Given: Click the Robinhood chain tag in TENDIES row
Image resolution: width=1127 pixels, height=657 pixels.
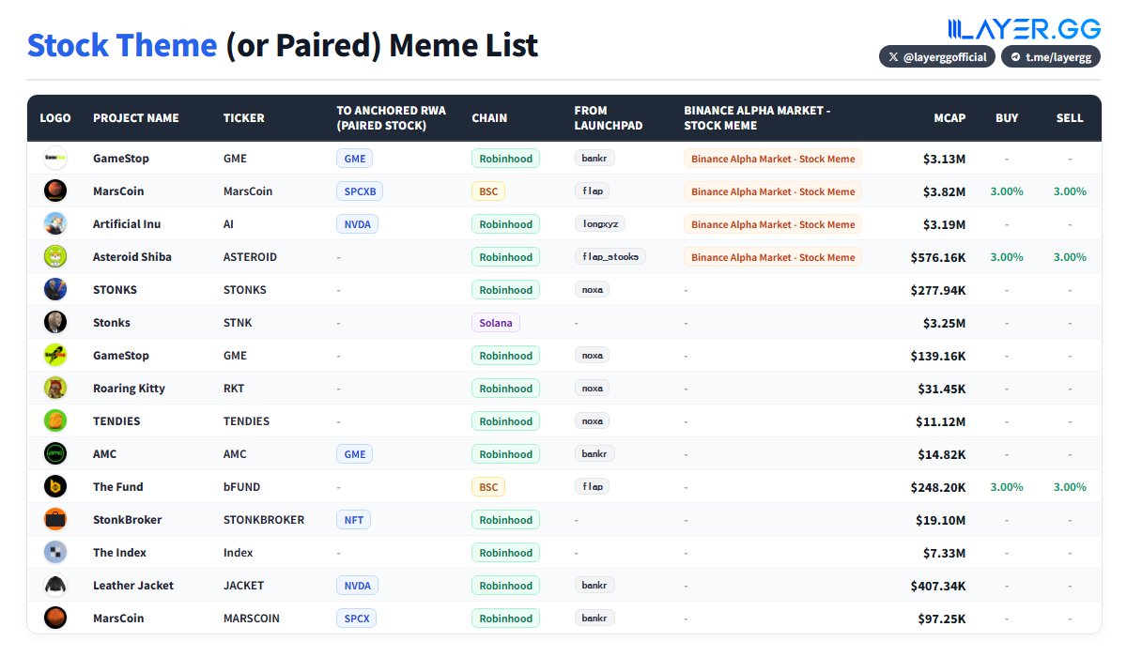Looking at the screenshot, I should tap(505, 421).
